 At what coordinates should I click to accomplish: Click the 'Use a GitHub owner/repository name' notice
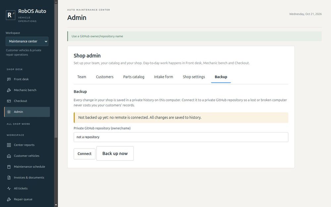point(194,36)
